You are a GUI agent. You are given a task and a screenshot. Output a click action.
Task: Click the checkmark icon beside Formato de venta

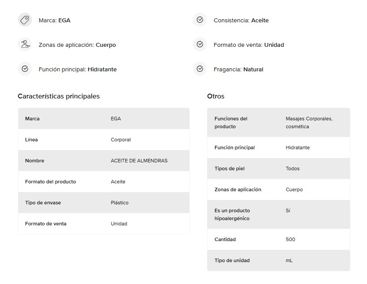click(x=199, y=44)
